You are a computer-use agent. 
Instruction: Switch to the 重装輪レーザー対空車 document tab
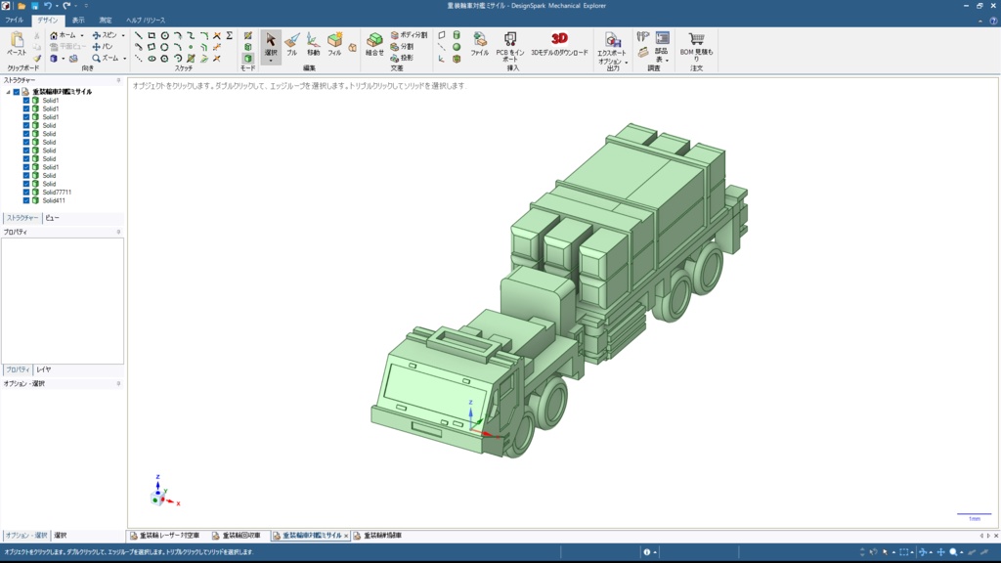(164, 536)
